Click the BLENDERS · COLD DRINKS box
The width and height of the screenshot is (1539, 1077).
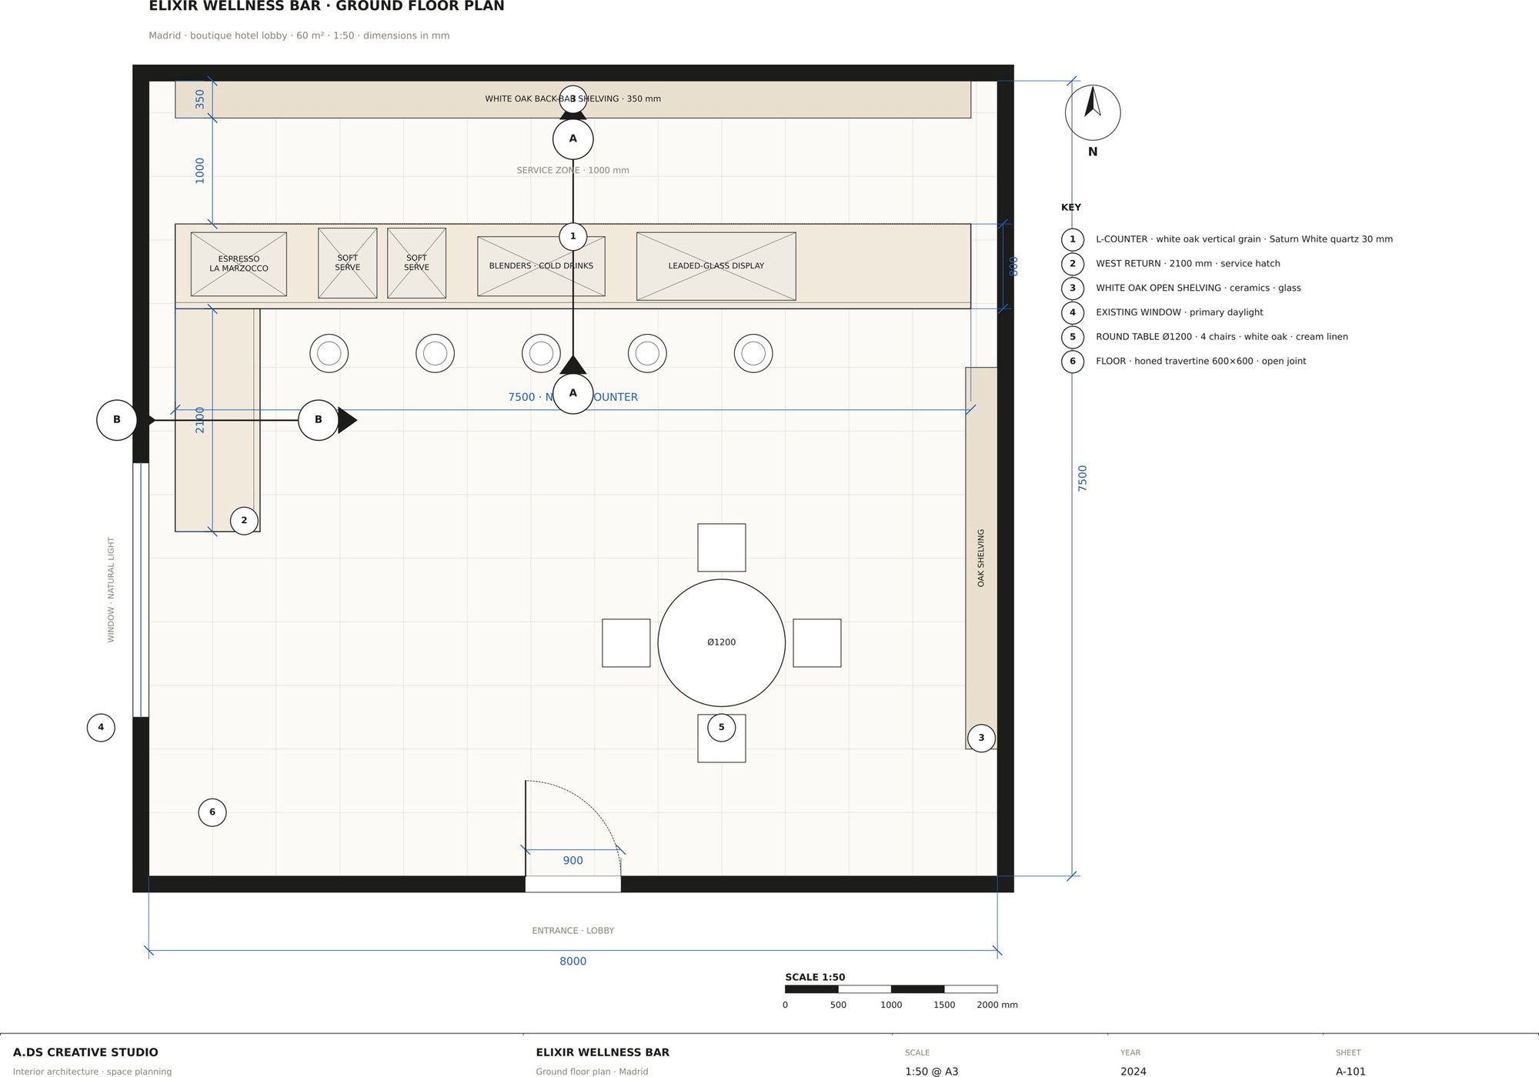[541, 266]
